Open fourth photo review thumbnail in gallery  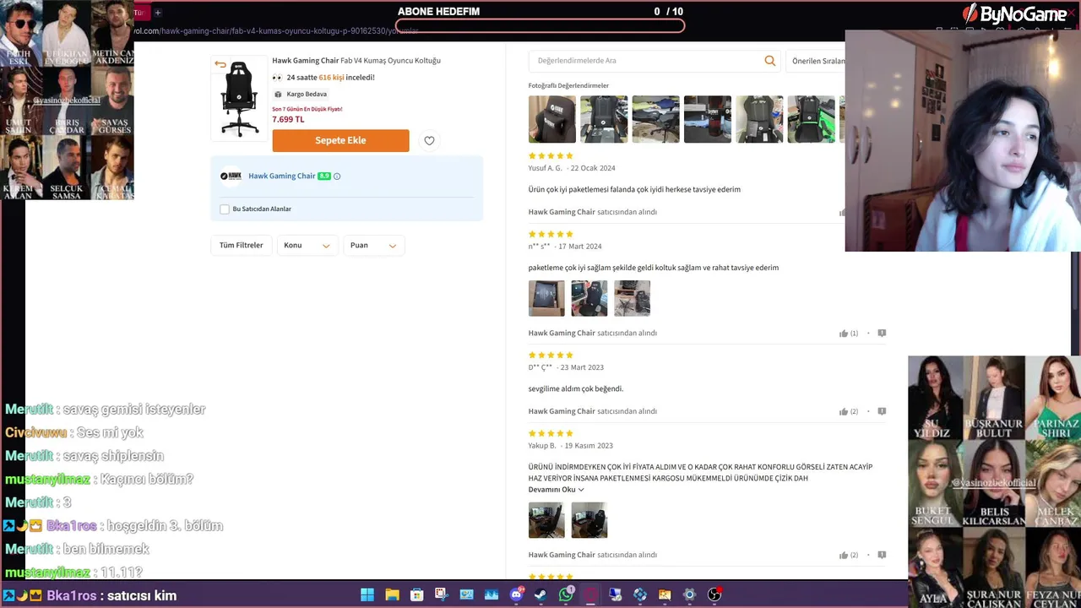(x=708, y=119)
